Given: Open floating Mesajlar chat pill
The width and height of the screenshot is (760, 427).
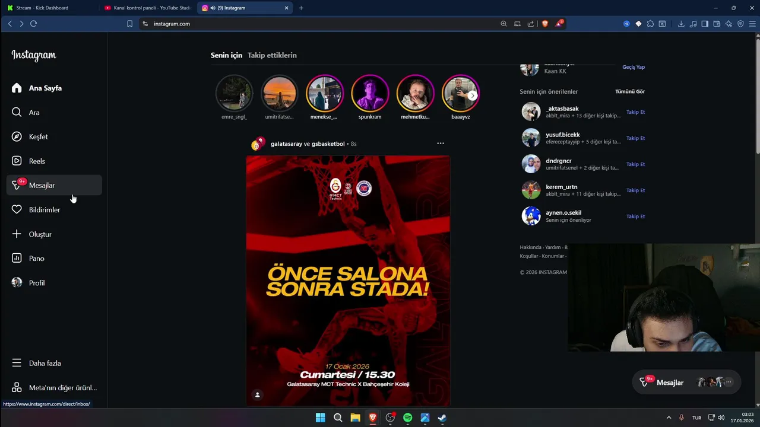Looking at the screenshot, I should click(x=687, y=383).
